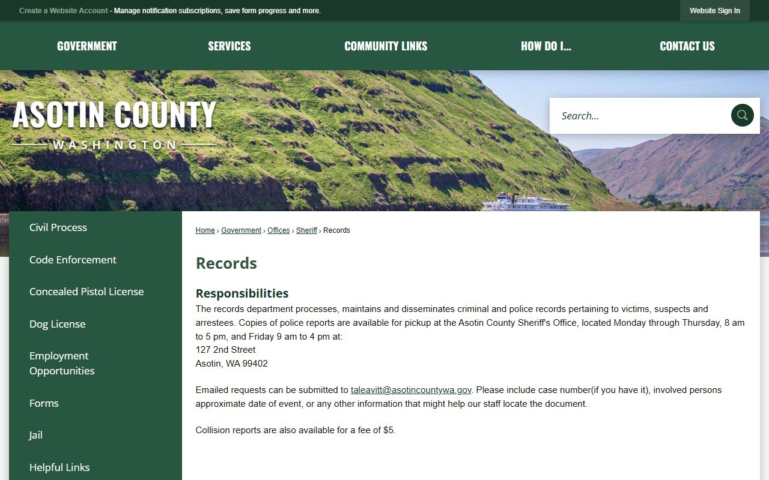Screen dimensions: 769x480
Task: Open the Community Links menu
Action: [x=386, y=46]
